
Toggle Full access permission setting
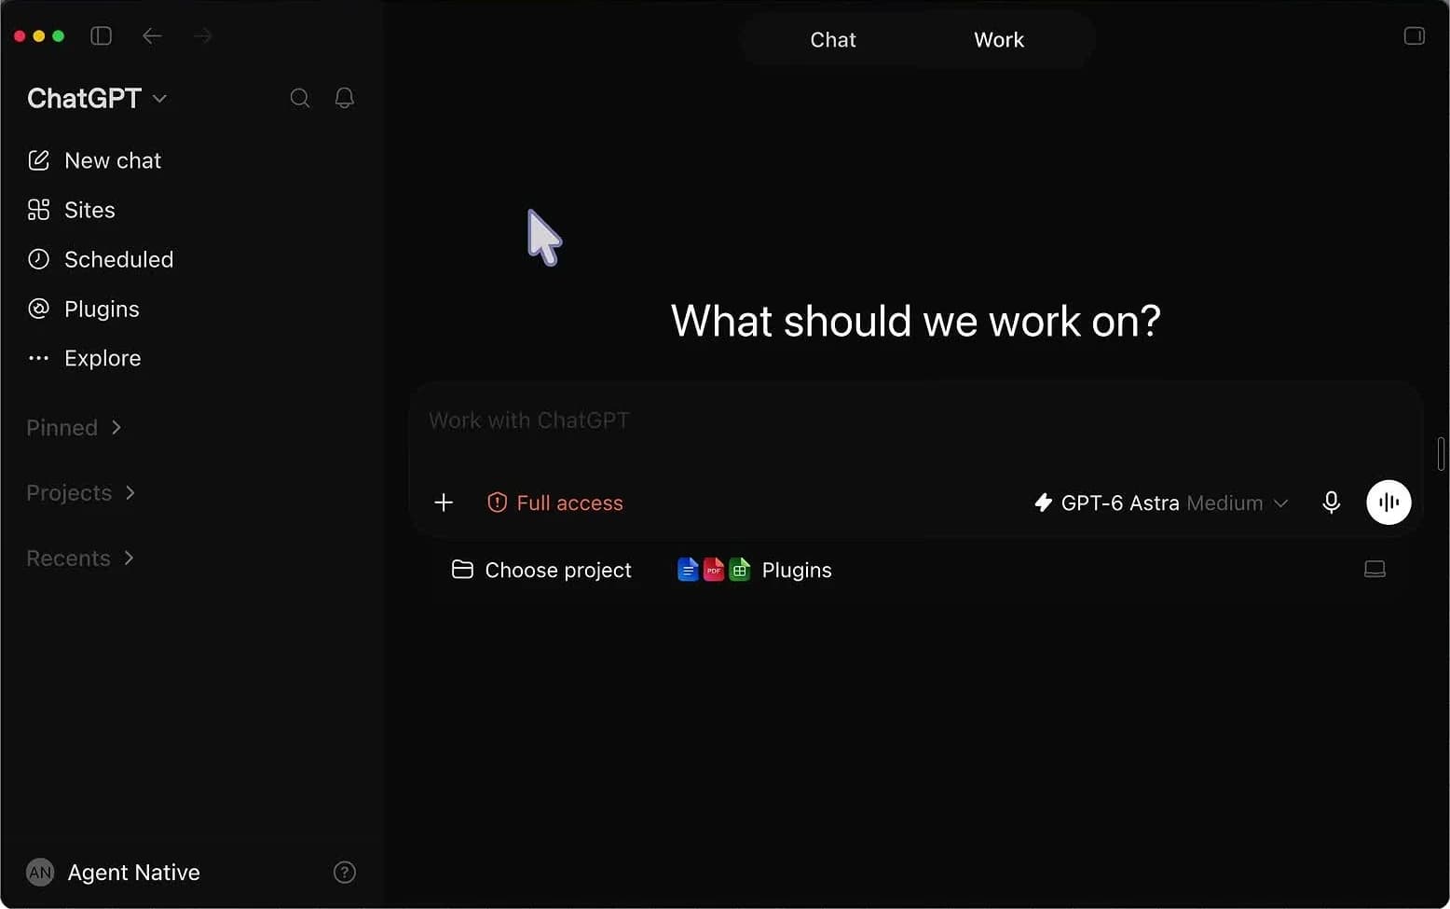[x=555, y=503]
